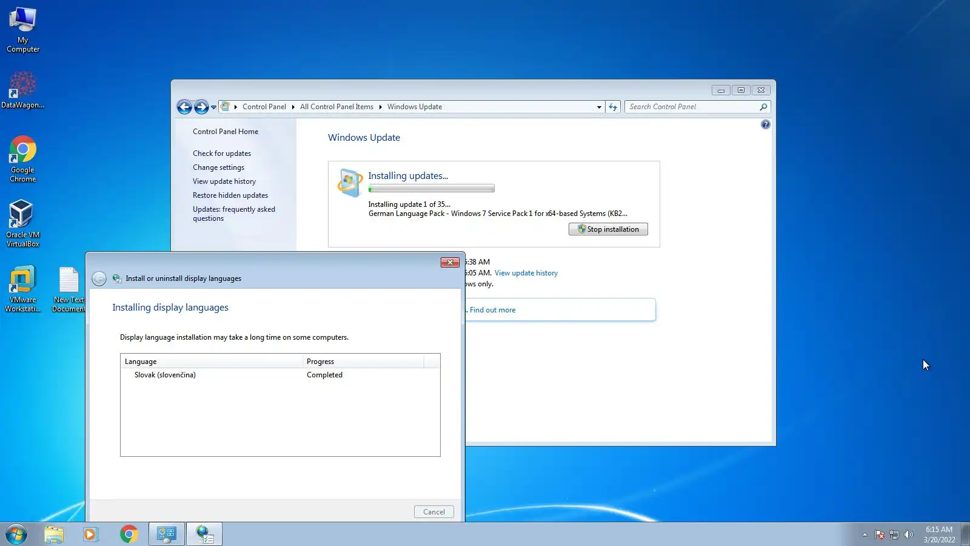Click Completed status for Slovak

(x=324, y=375)
